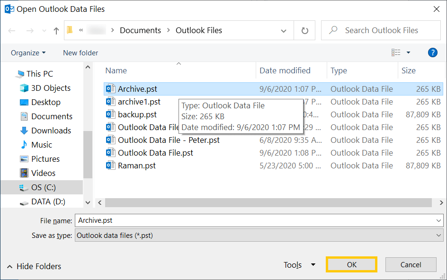Click the backup.pst file icon
This screenshot has width=447, height=280.
111,114
